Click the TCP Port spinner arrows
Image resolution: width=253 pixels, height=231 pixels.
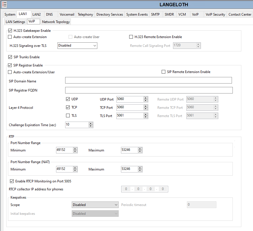pos(146,107)
